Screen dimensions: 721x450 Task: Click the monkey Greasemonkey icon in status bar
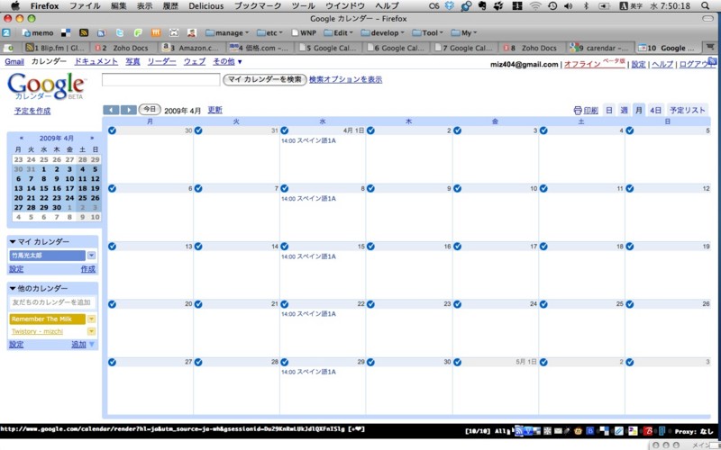point(578,431)
